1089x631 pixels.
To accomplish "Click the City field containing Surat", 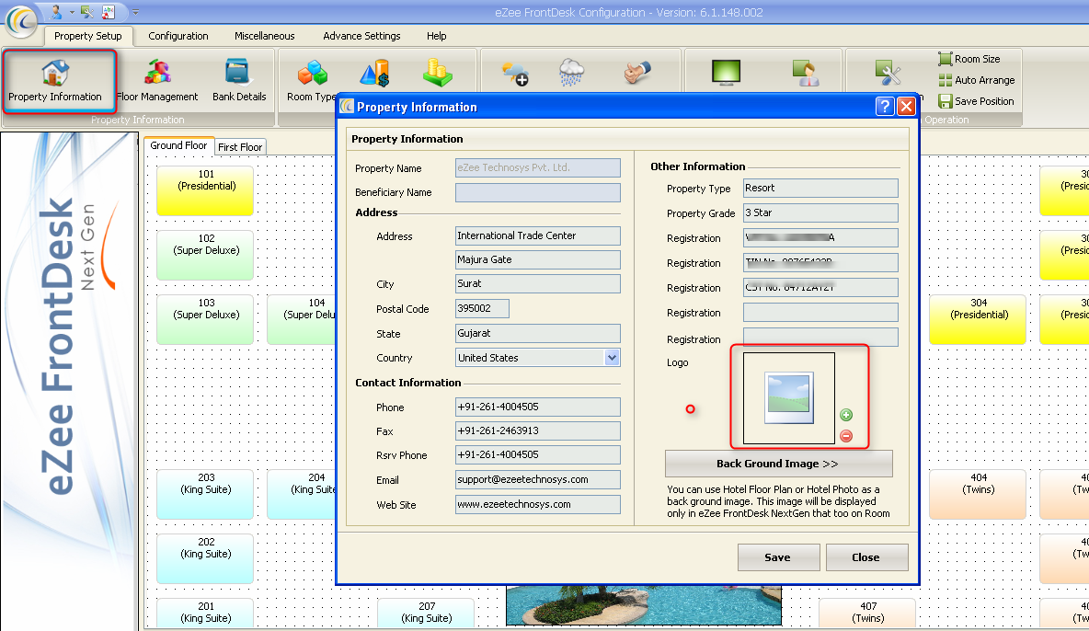I will 537,283.
